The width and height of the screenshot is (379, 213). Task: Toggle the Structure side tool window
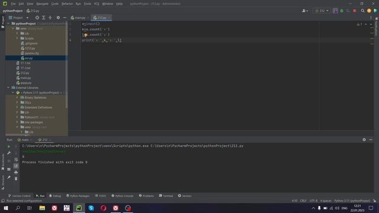click(x=2, y=182)
